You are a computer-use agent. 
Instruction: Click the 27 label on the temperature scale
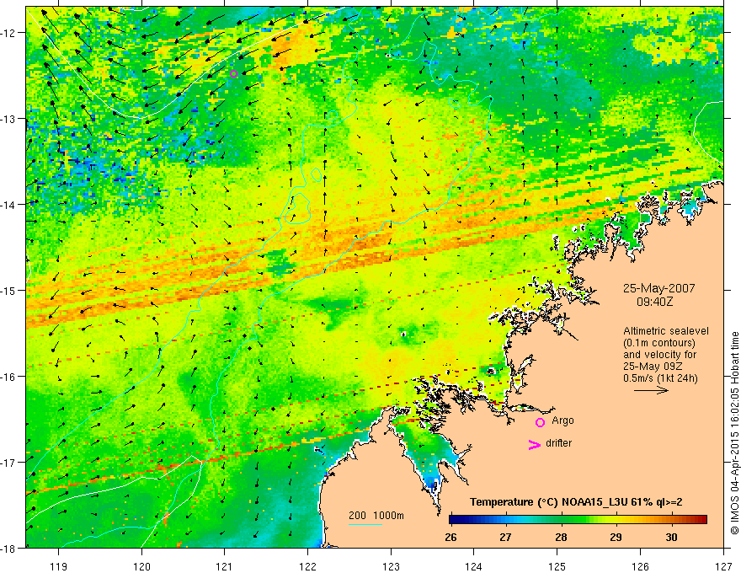(x=506, y=537)
